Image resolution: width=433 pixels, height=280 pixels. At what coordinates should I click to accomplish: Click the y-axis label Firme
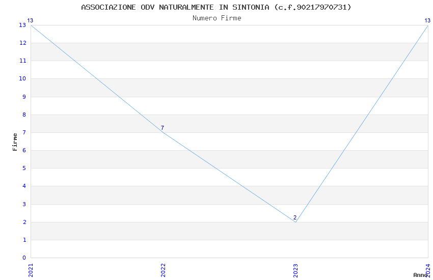point(15,142)
